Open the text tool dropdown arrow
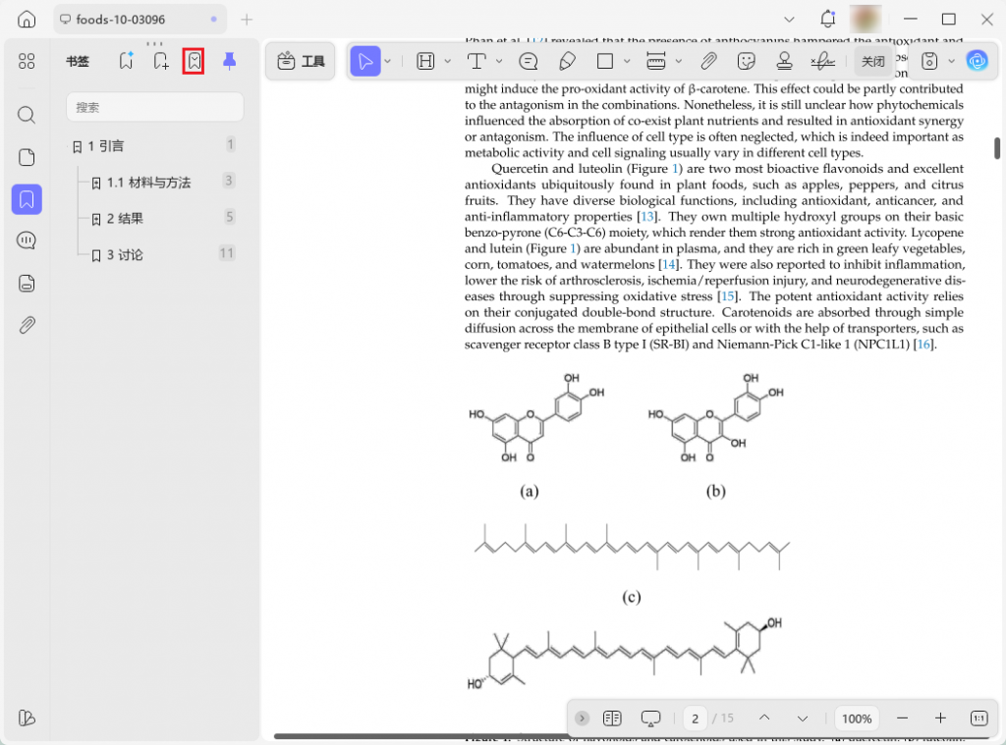The image size is (1006, 745). coord(499,62)
